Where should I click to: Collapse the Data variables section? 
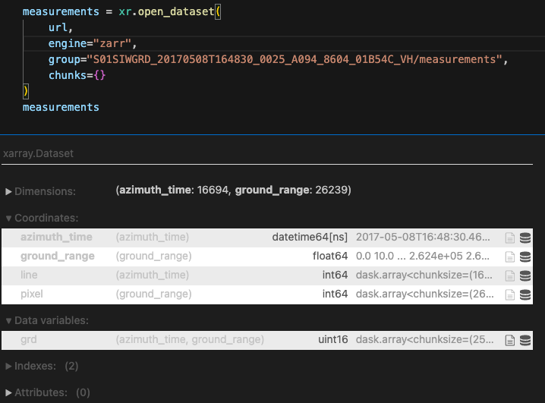tap(47, 320)
